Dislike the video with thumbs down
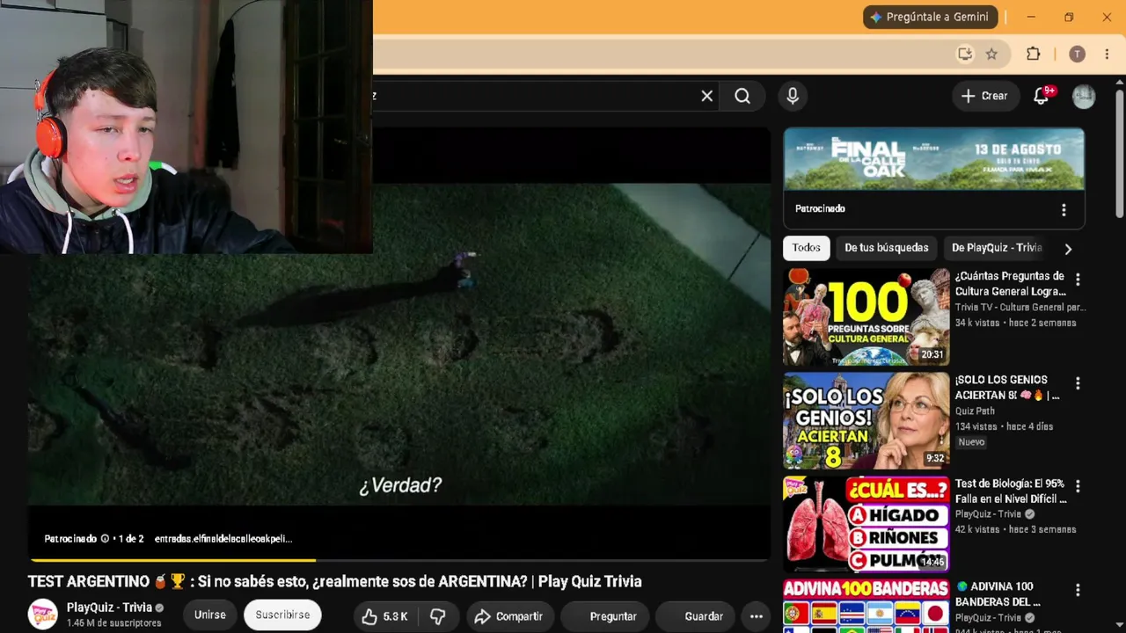The height and width of the screenshot is (633, 1126). tap(437, 616)
